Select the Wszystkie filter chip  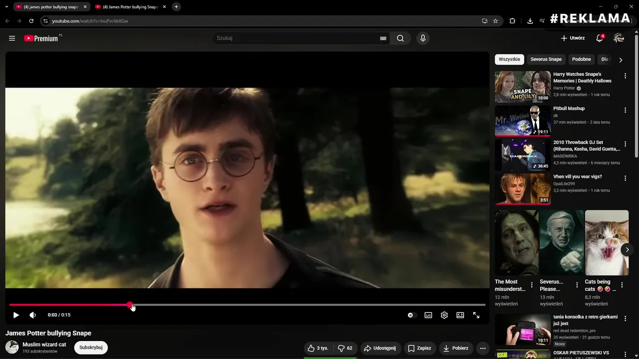(509, 59)
